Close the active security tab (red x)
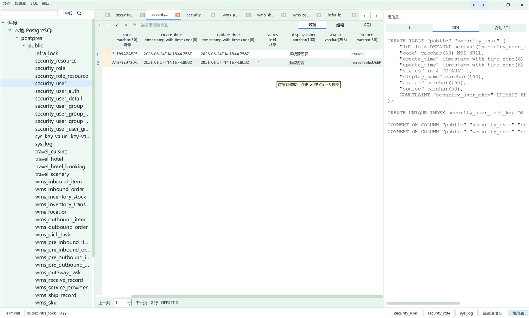529x318 pixels. pos(178,15)
